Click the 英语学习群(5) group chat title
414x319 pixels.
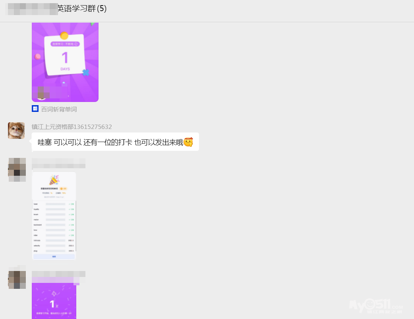[x=82, y=9]
